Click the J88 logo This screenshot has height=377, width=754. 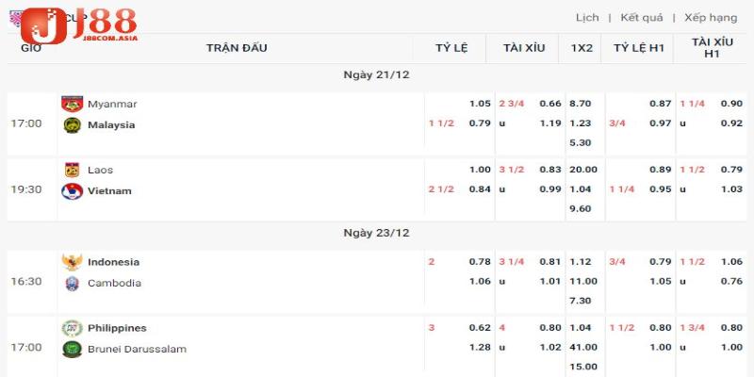pos(78,25)
